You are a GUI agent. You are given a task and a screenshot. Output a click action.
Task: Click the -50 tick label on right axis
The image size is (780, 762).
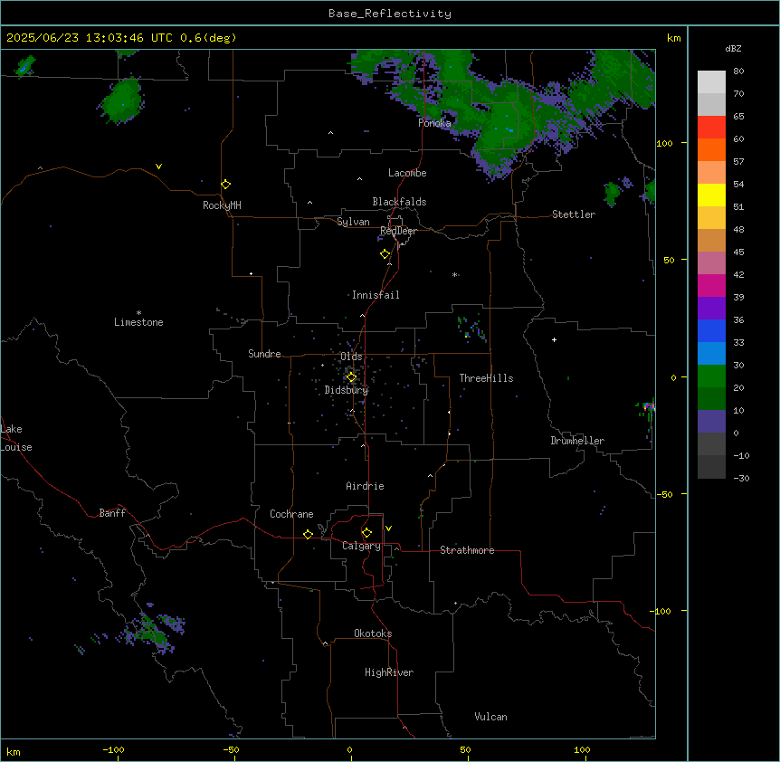click(664, 494)
